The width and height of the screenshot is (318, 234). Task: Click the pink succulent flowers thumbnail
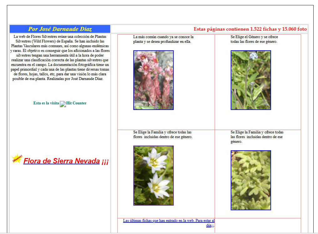[x=153, y=80]
